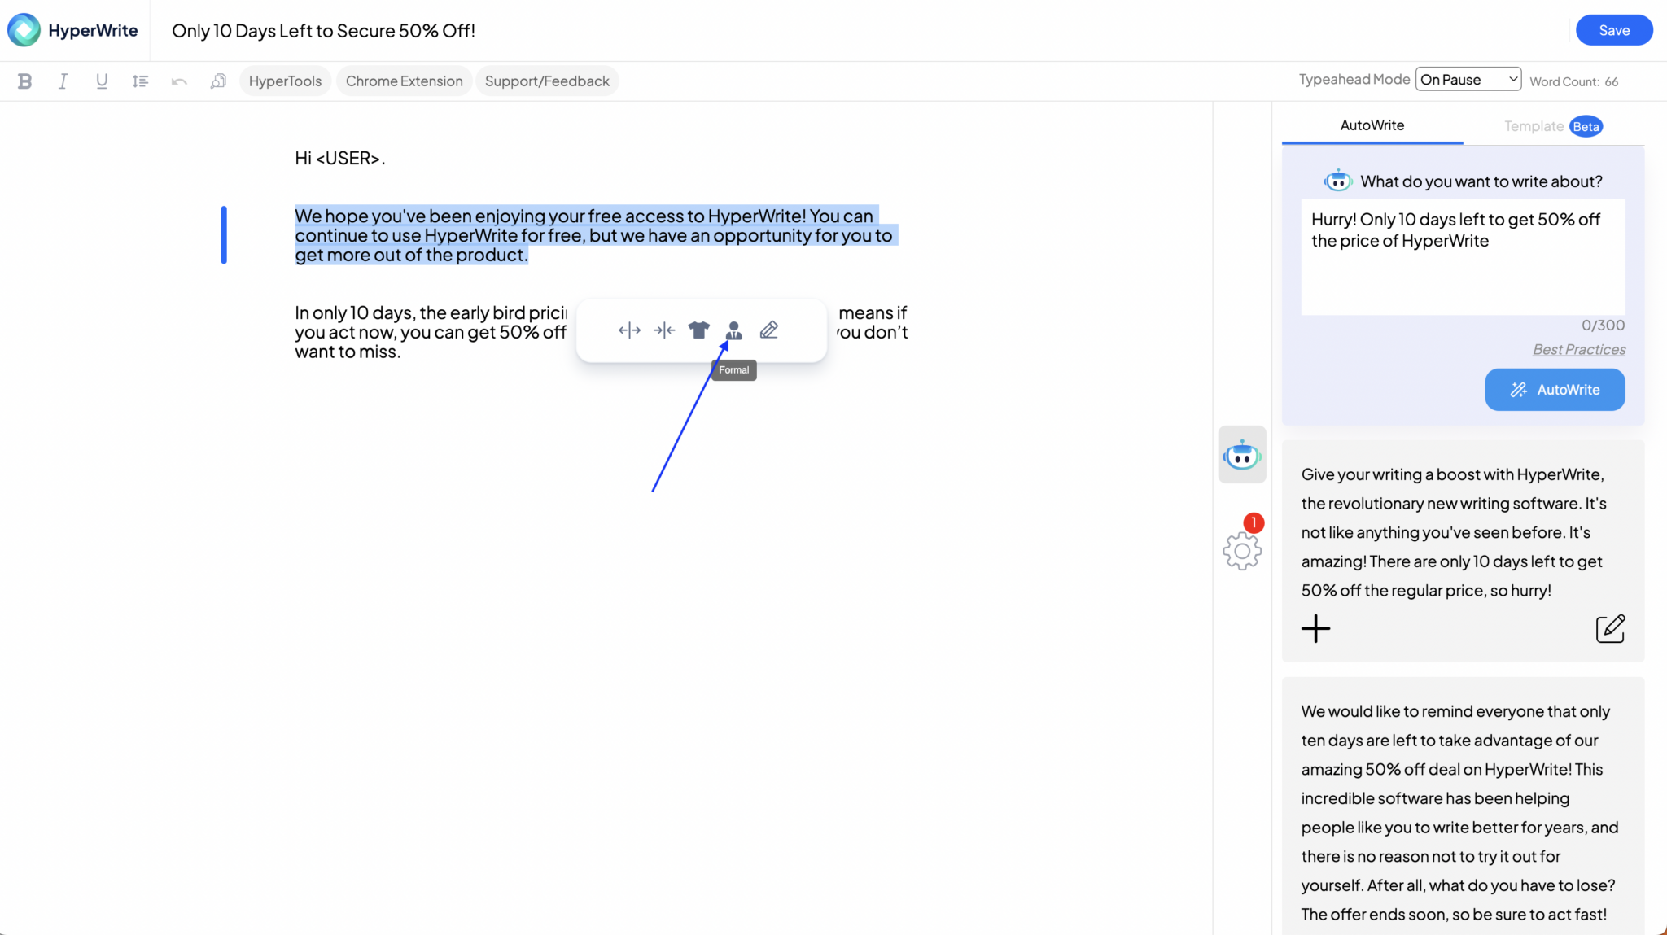The height and width of the screenshot is (935, 1667).
Task: Click the Bold formatting icon
Action: (x=24, y=80)
